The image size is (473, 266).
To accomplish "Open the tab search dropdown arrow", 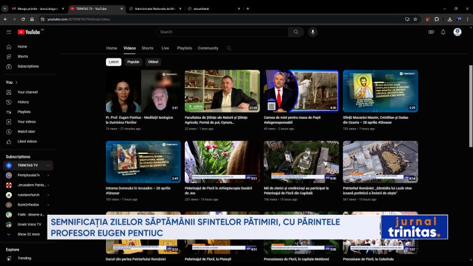I will tap(5, 9).
